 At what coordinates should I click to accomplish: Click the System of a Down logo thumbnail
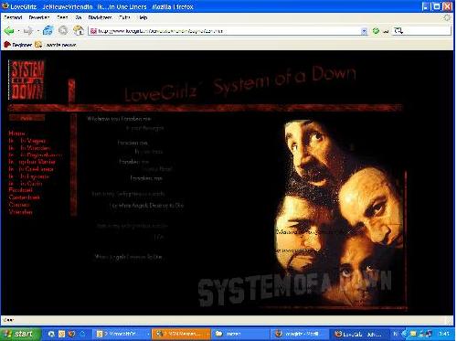pyautogui.click(x=27, y=80)
